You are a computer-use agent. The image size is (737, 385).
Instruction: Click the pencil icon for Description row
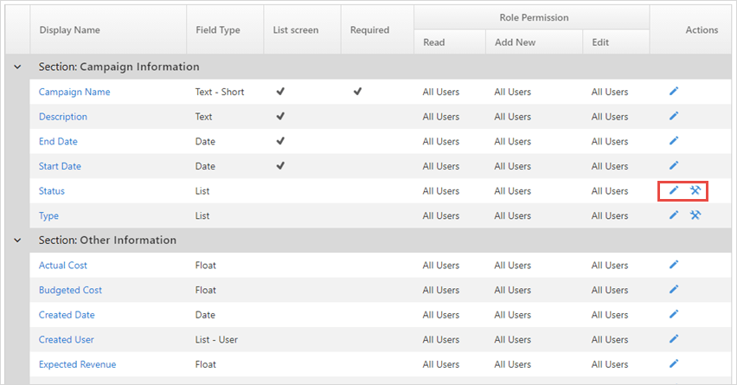point(674,116)
